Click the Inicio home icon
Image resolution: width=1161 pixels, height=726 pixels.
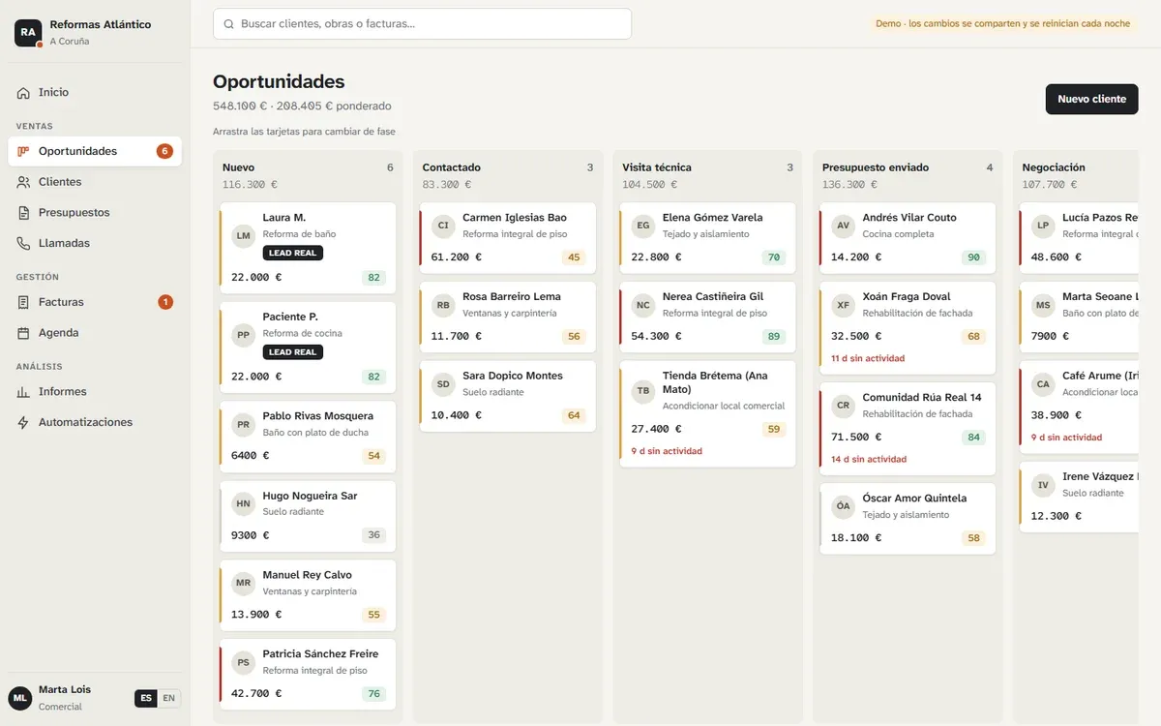(x=23, y=93)
